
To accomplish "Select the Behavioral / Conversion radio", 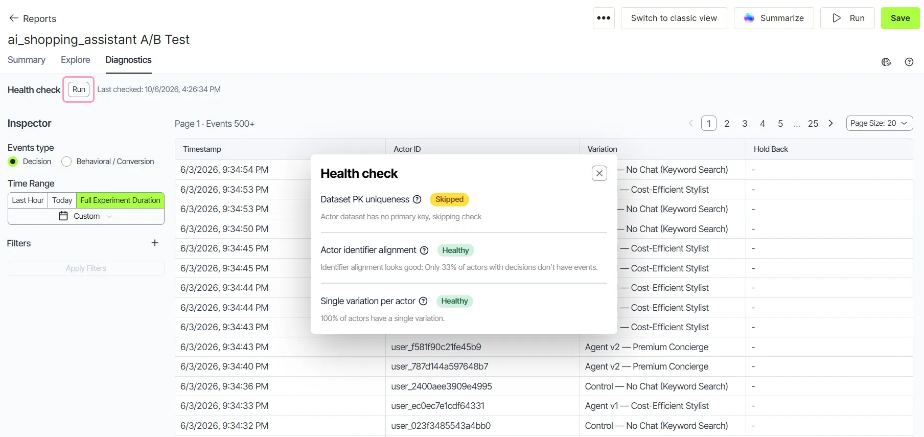I will [x=66, y=162].
